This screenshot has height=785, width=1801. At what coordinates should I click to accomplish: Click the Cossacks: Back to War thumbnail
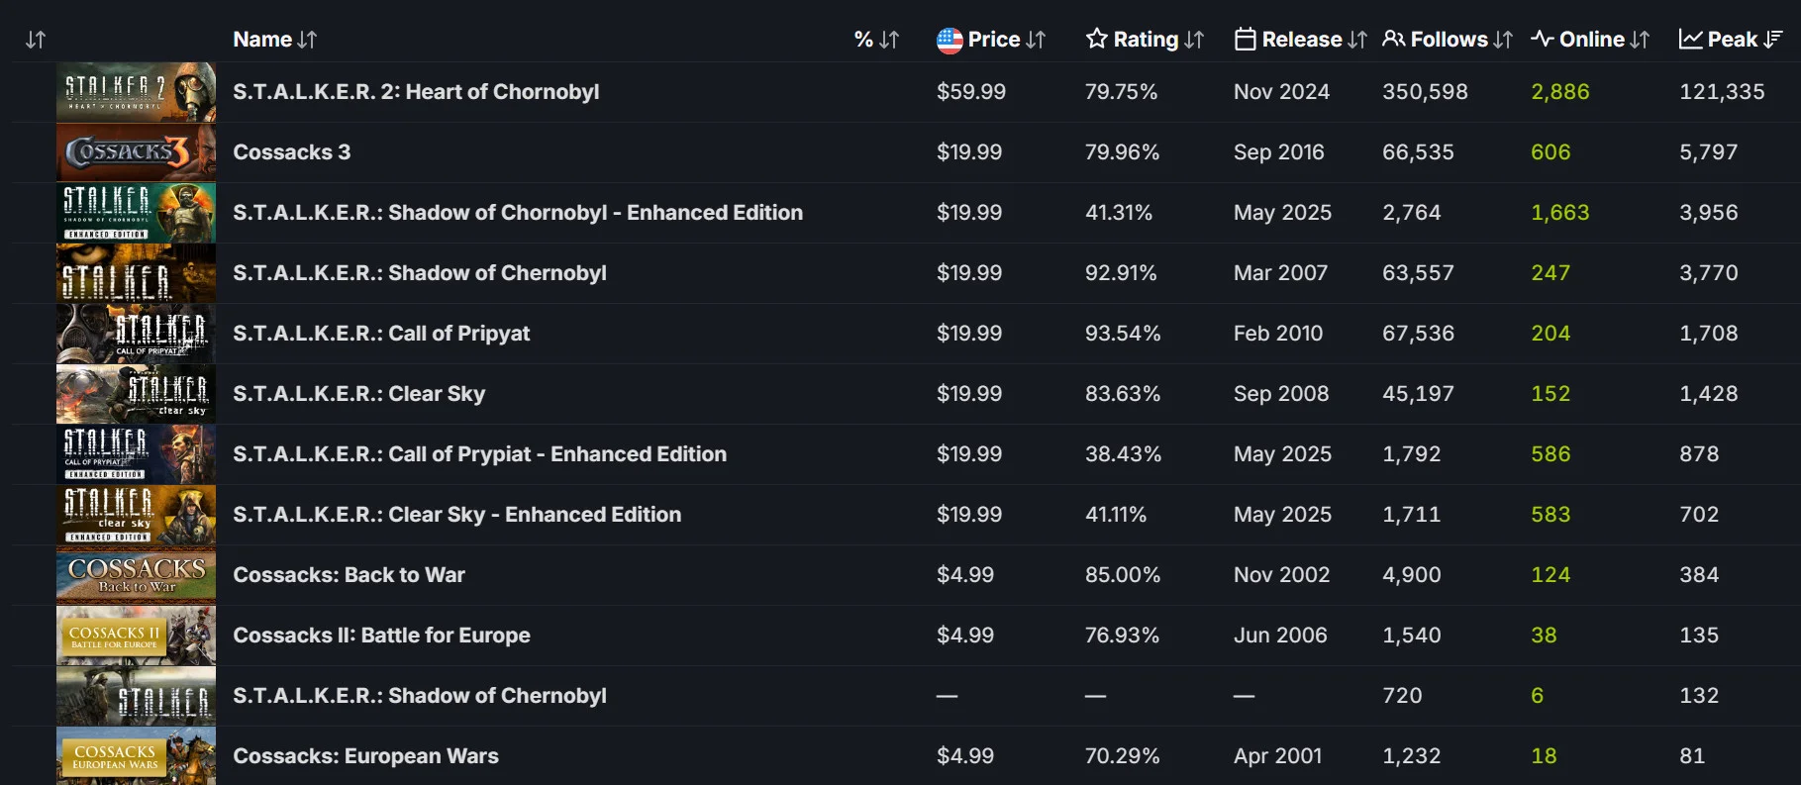click(x=136, y=575)
